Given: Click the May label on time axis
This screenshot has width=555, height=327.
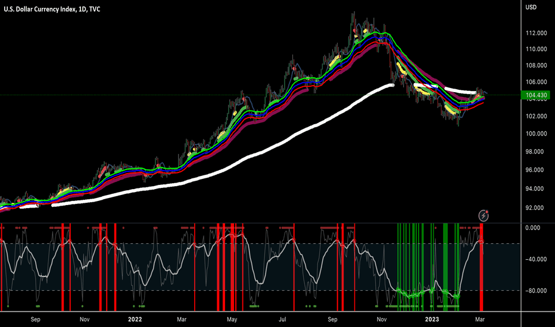Looking at the screenshot, I should [x=232, y=319].
